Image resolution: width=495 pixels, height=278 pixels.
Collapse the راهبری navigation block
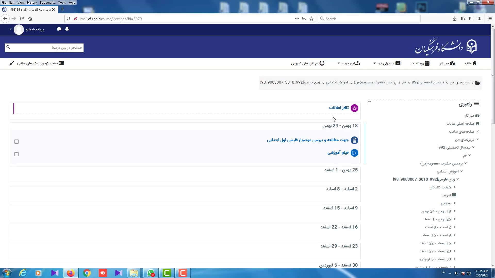[x=369, y=103]
